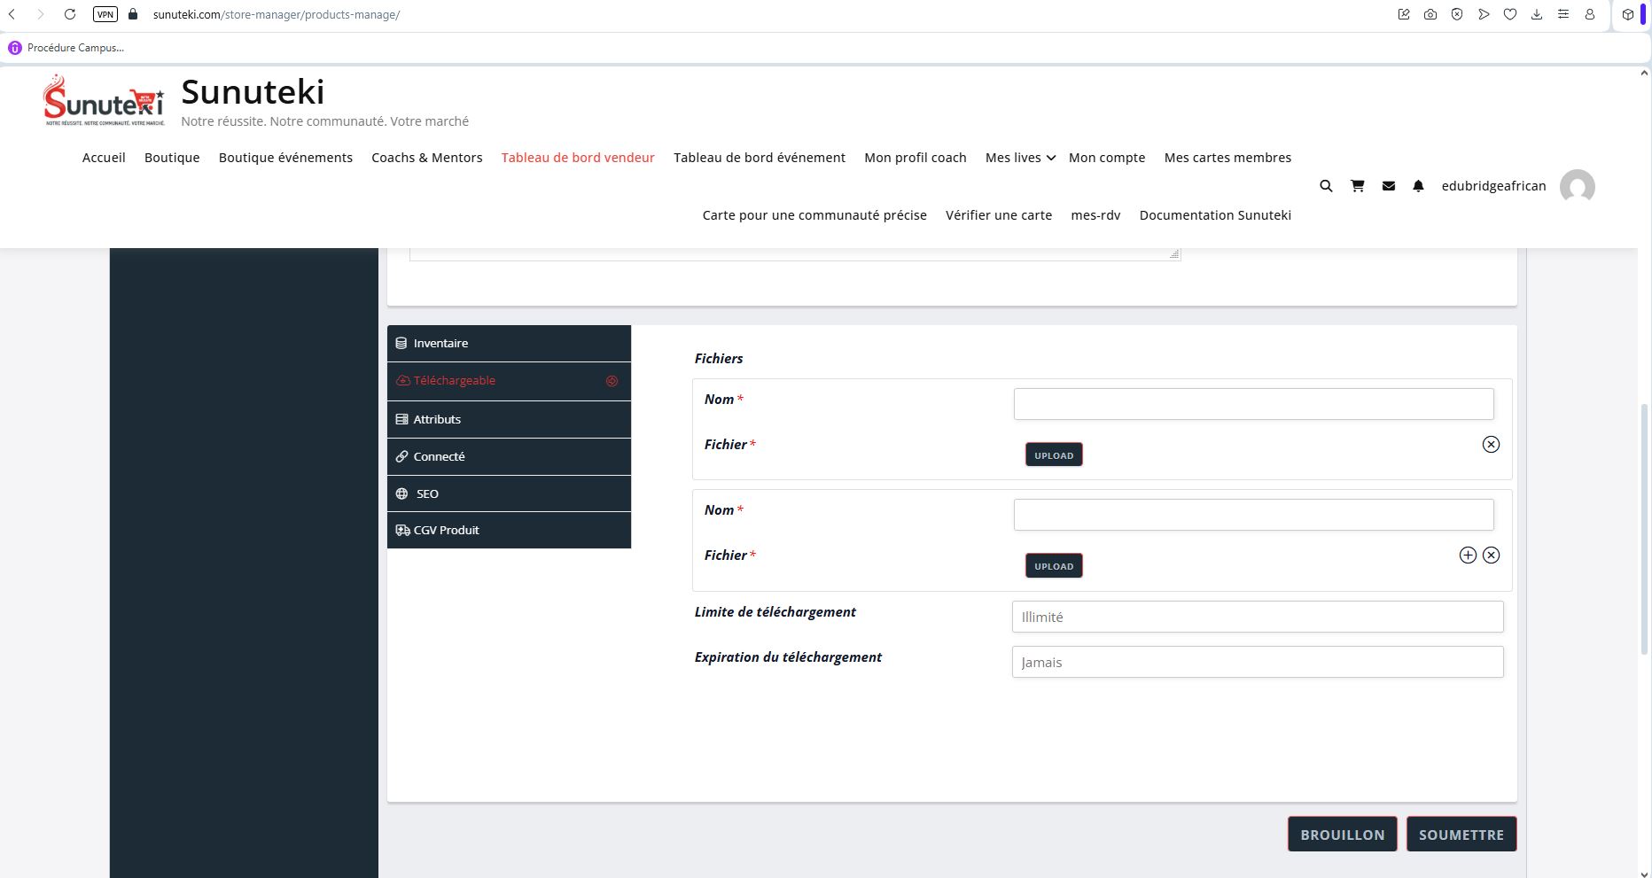This screenshot has height=878, width=1652.
Task: Open the SEO tab
Action: [509, 494]
